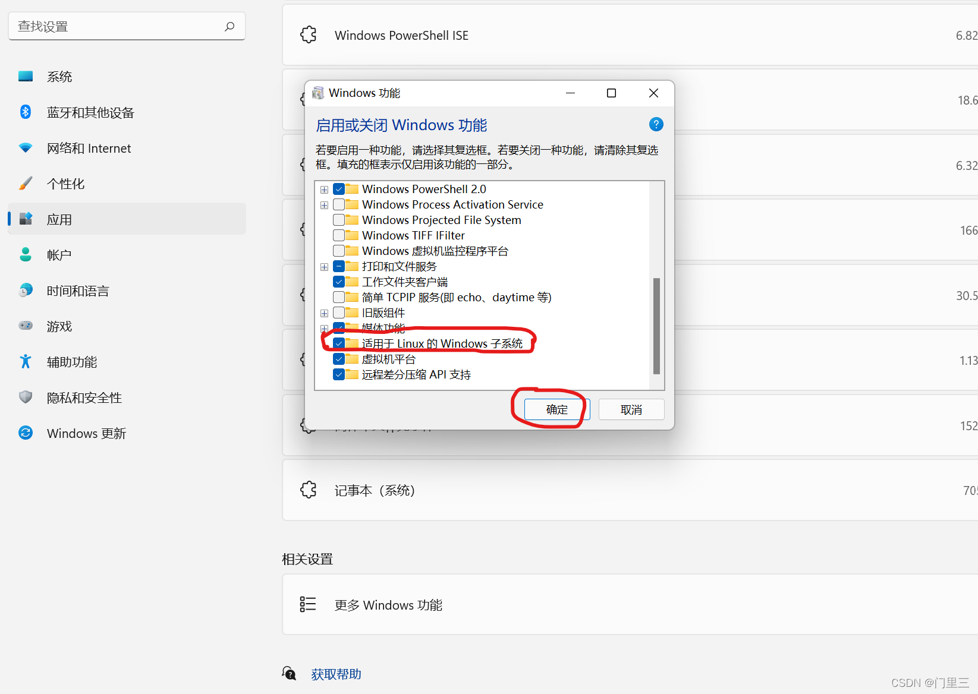Open 网络和 Internet settings category
Screen dimensions: 978x694
127,148
